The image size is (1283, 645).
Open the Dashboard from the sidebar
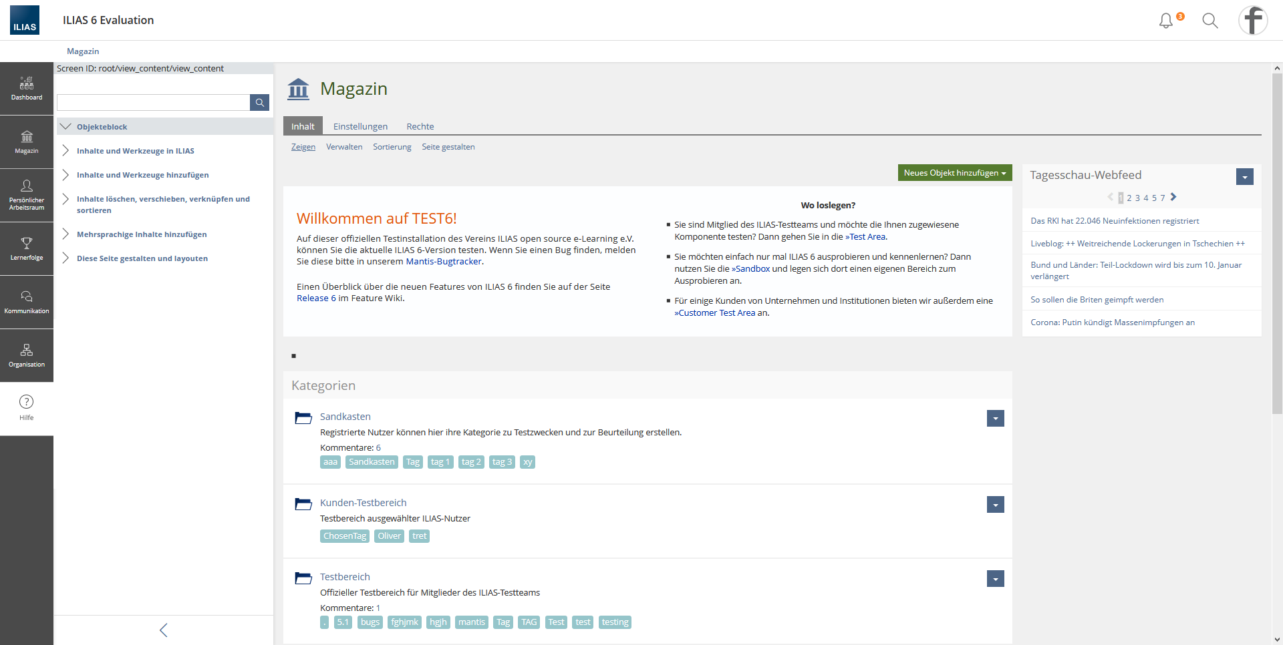pyautogui.click(x=27, y=89)
